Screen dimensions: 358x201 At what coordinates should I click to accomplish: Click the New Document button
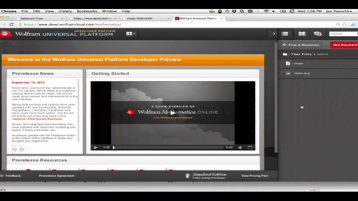[x=344, y=45]
